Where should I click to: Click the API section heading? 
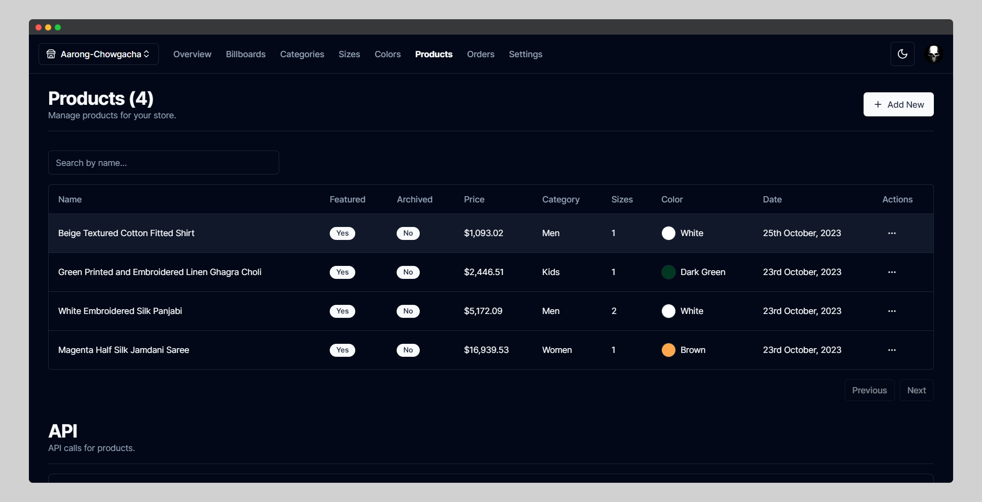click(63, 431)
